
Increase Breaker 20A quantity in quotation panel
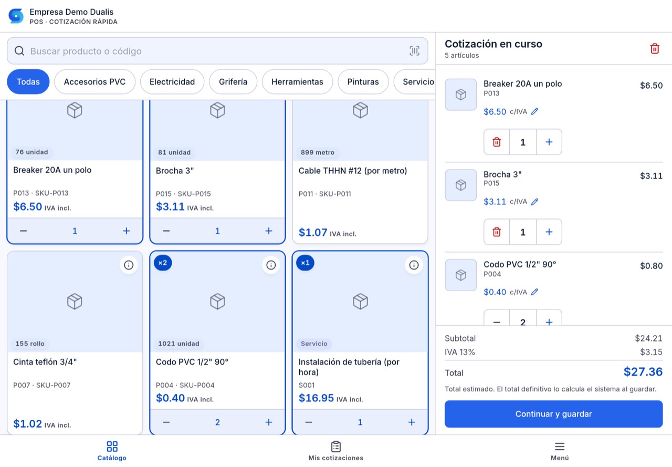[x=549, y=142]
